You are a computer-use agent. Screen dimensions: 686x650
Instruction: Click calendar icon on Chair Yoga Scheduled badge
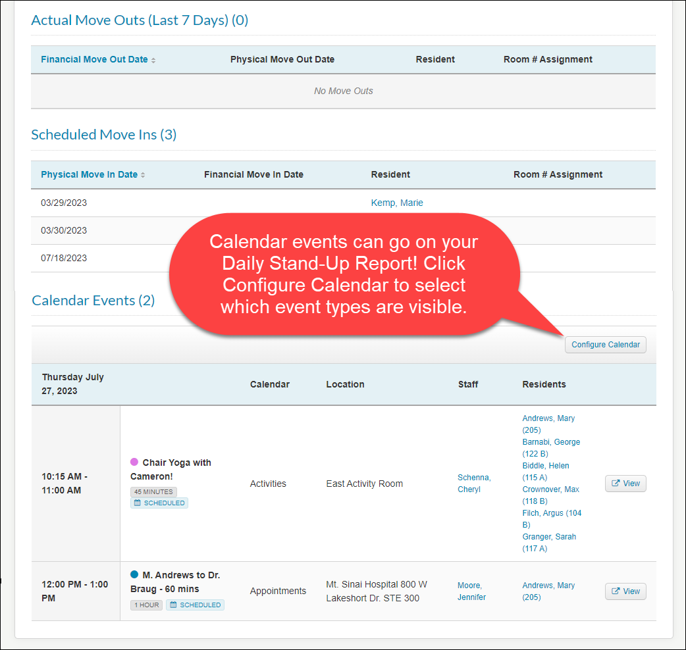click(138, 503)
